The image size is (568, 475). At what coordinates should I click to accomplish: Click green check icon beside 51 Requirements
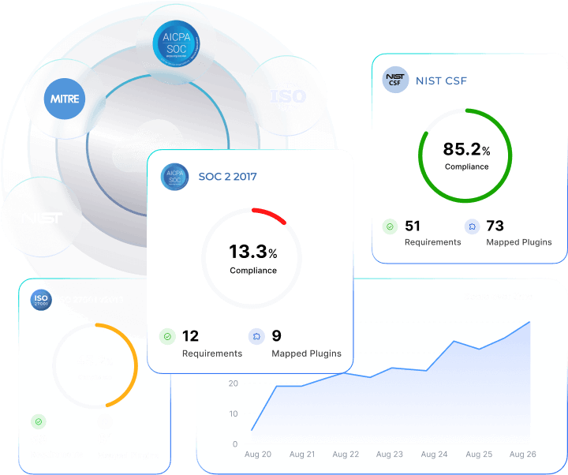click(390, 226)
